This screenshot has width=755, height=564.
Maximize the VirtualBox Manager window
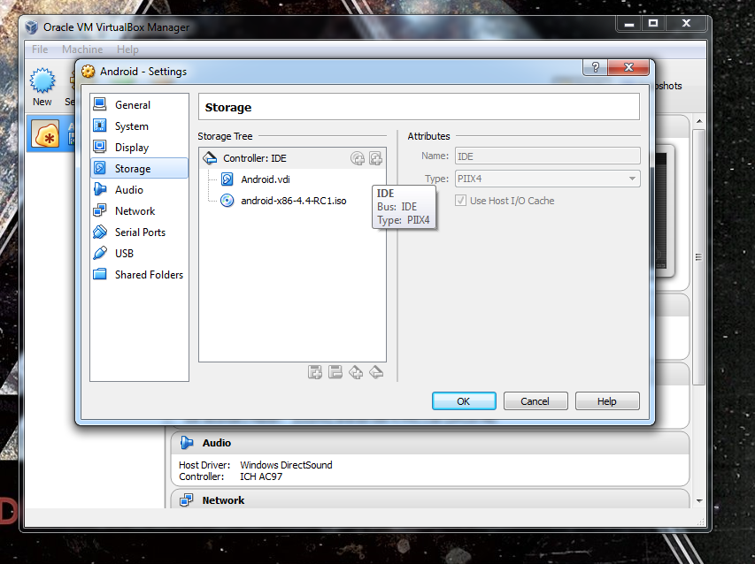point(653,24)
